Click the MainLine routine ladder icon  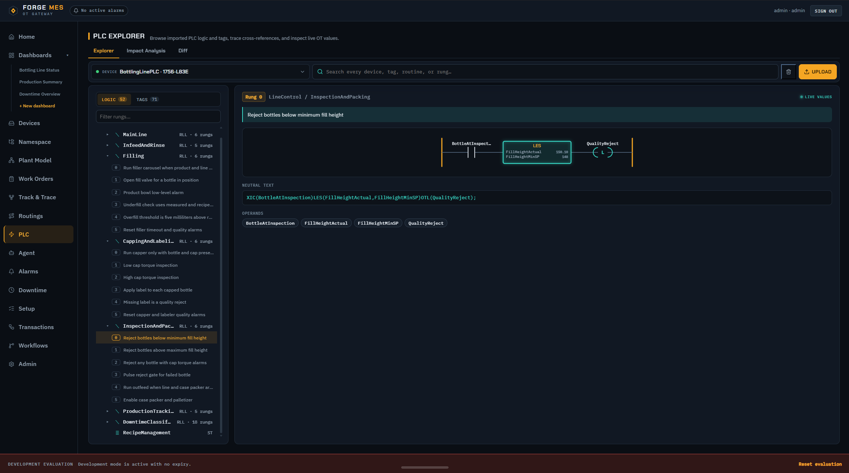point(117,135)
